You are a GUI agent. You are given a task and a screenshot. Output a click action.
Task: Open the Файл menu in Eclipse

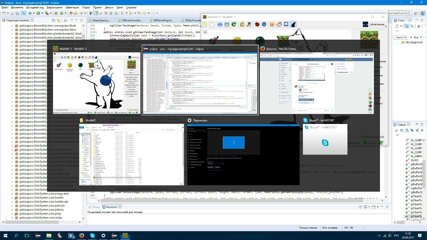[x=5, y=7]
